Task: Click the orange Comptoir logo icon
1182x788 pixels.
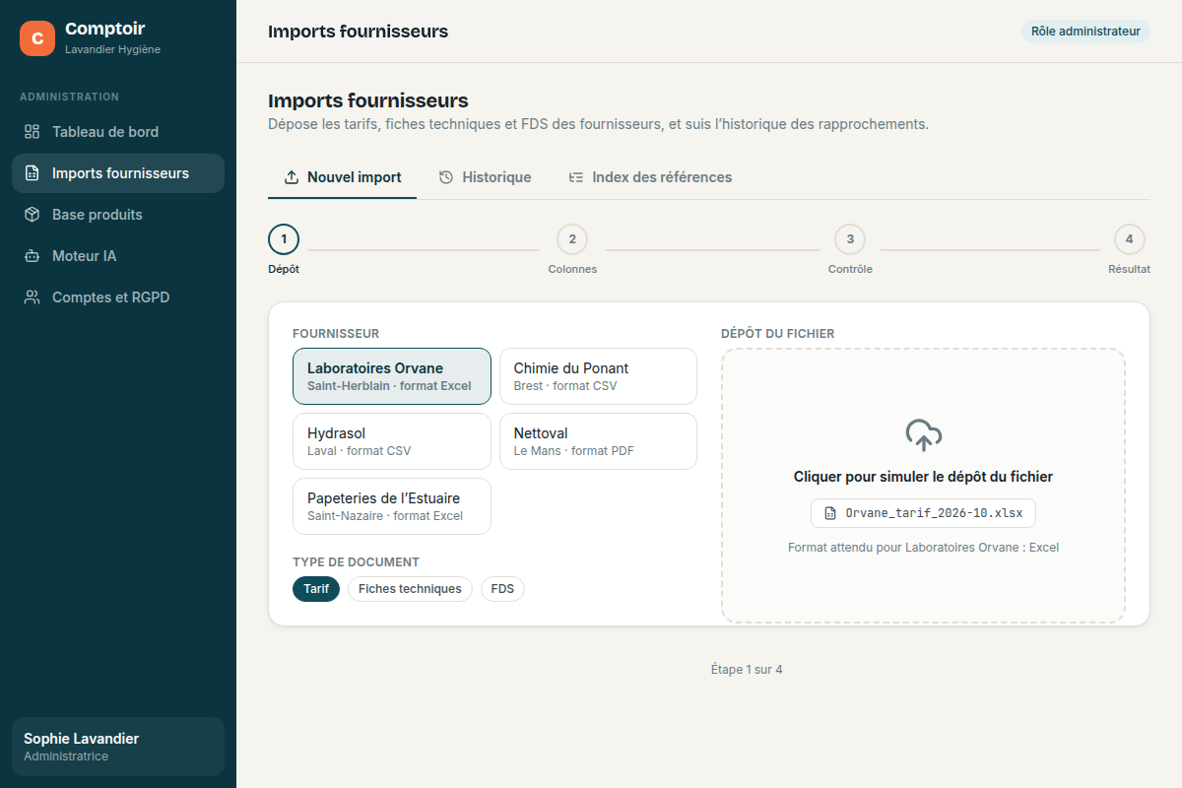Action: point(37,38)
